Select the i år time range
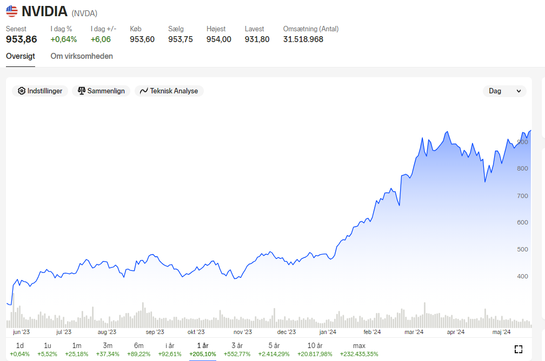Viewport: 545px width, 361px height. click(170, 350)
